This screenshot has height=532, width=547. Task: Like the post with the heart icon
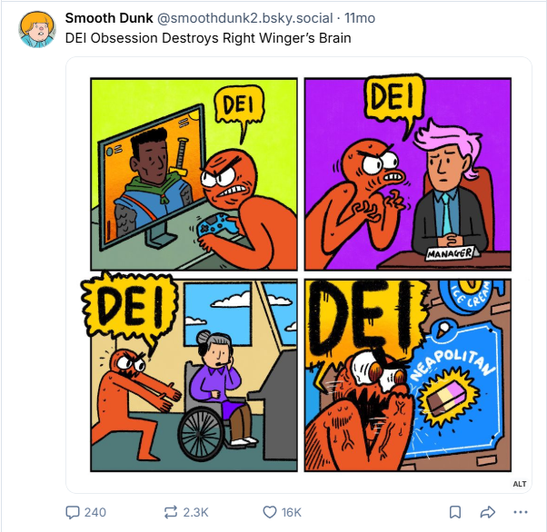pyautogui.click(x=269, y=512)
